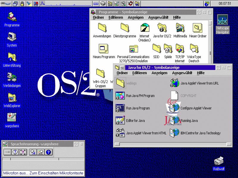Click the horizontal scrollbar of the Java window

click(173, 144)
